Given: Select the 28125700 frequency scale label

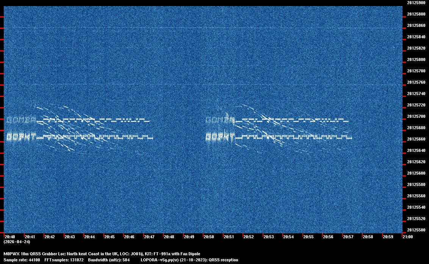Looking at the screenshot, I should point(416,116).
